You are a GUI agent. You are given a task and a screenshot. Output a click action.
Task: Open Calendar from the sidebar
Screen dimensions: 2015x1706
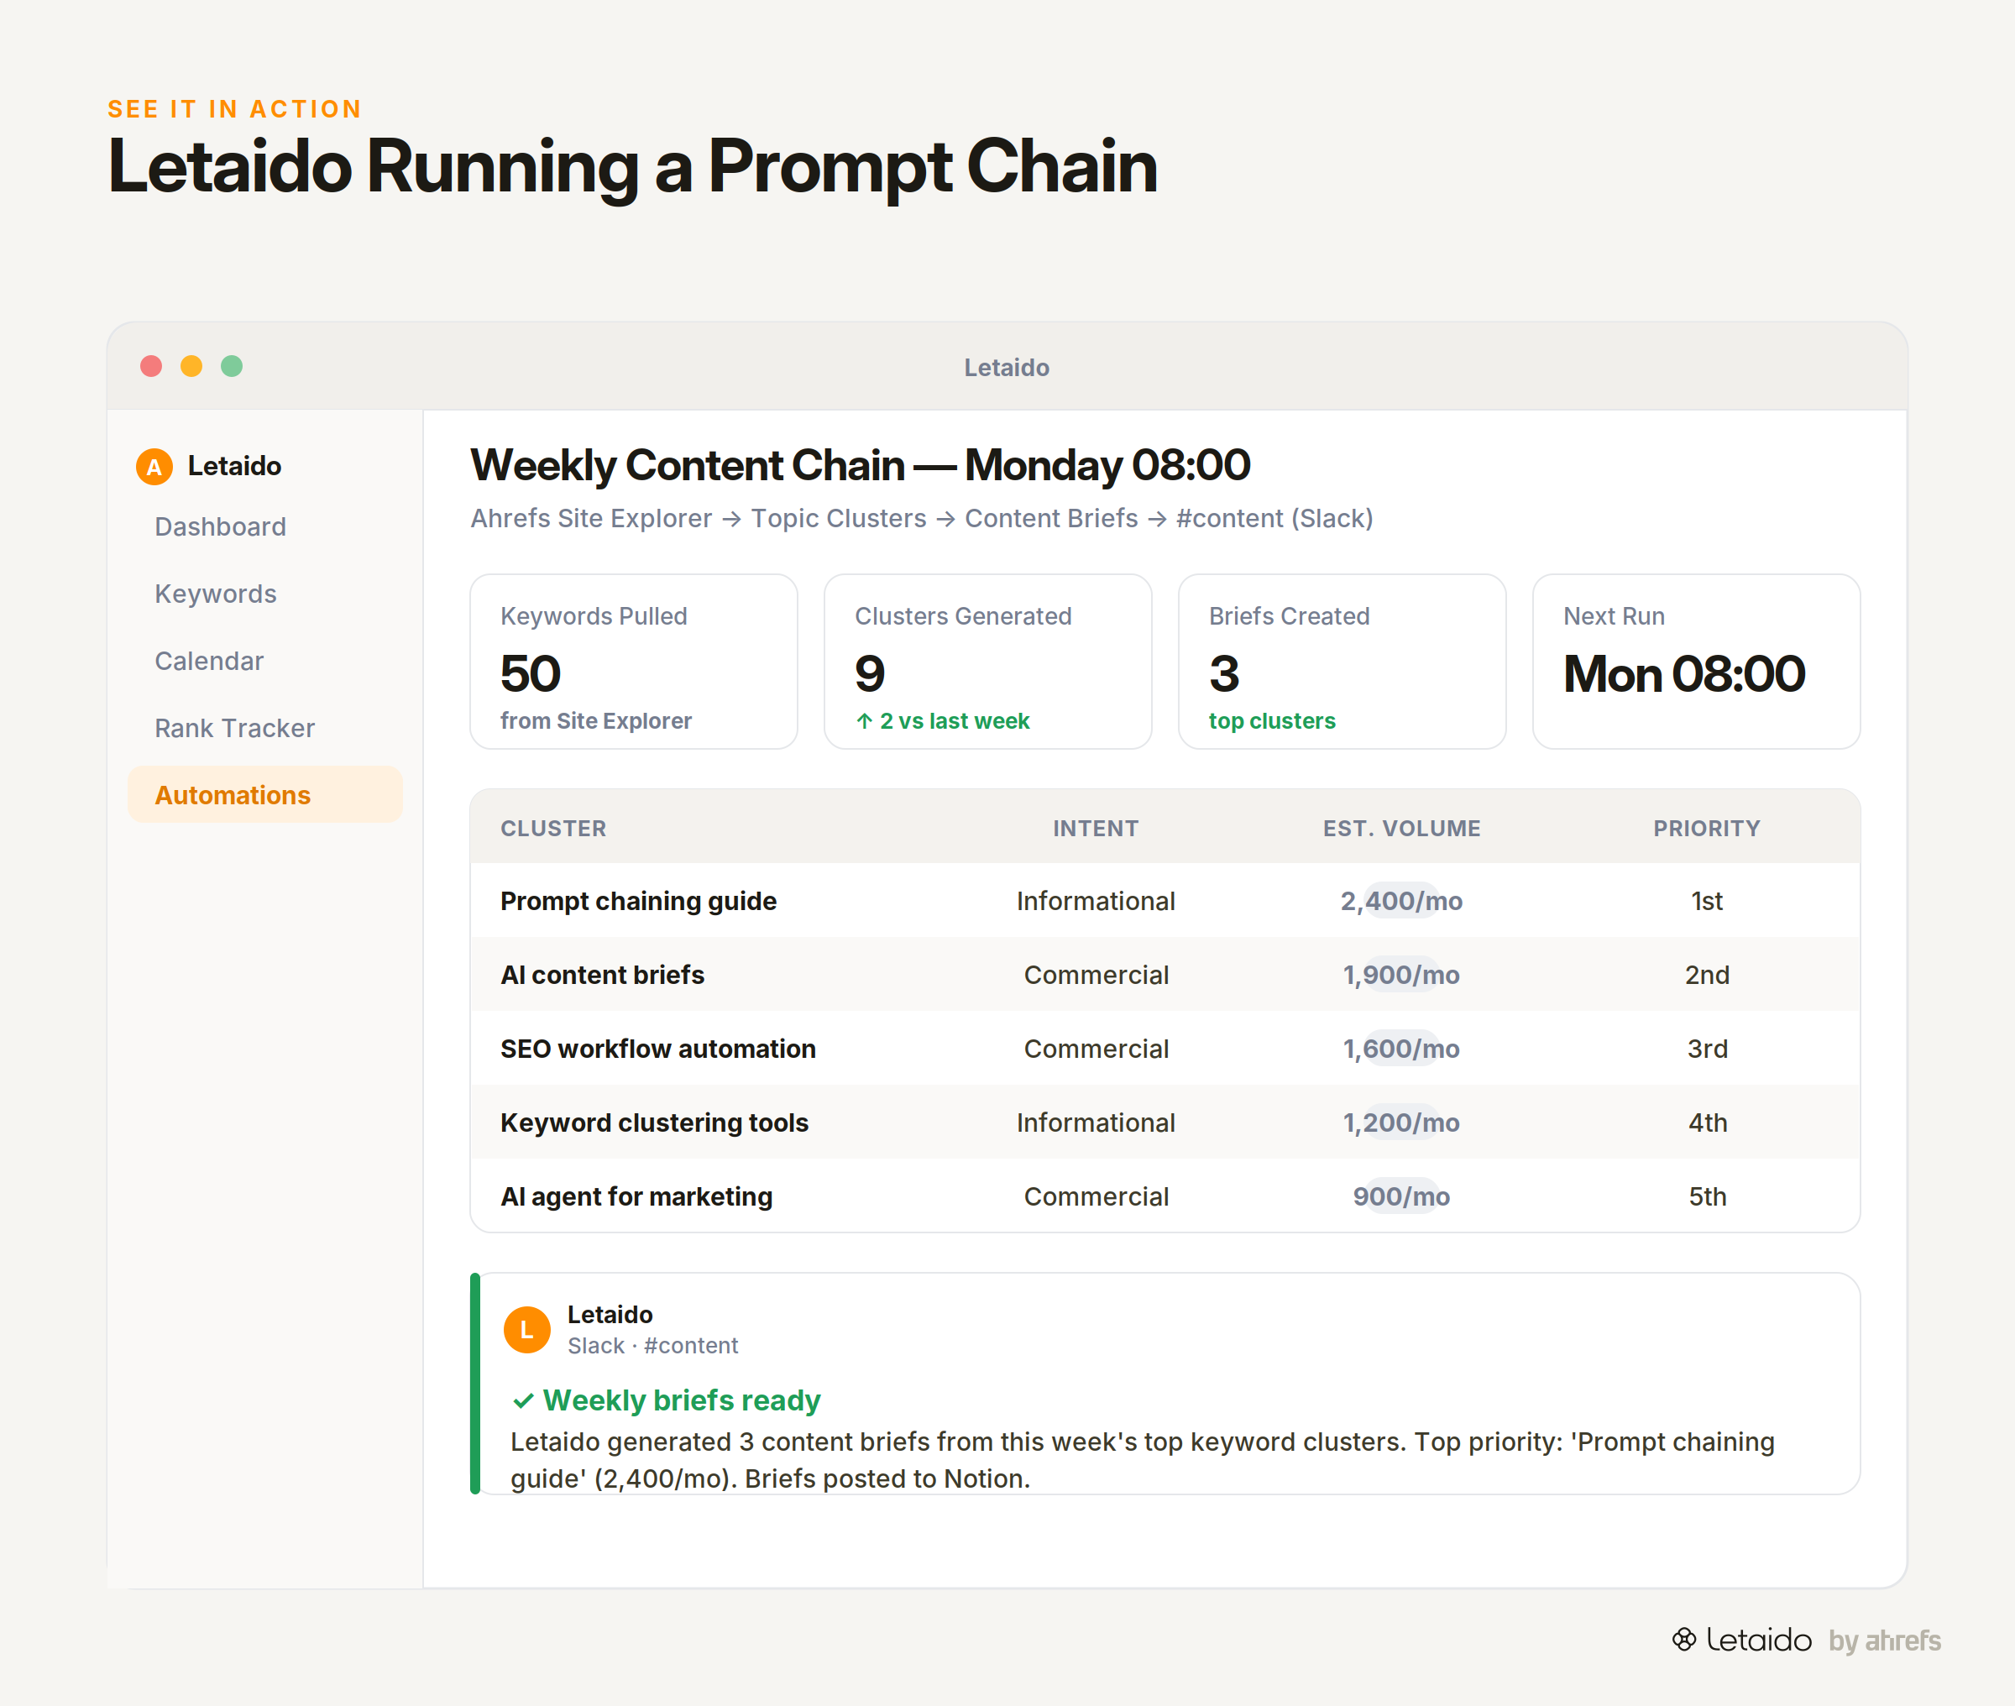pyautogui.click(x=209, y=662)
